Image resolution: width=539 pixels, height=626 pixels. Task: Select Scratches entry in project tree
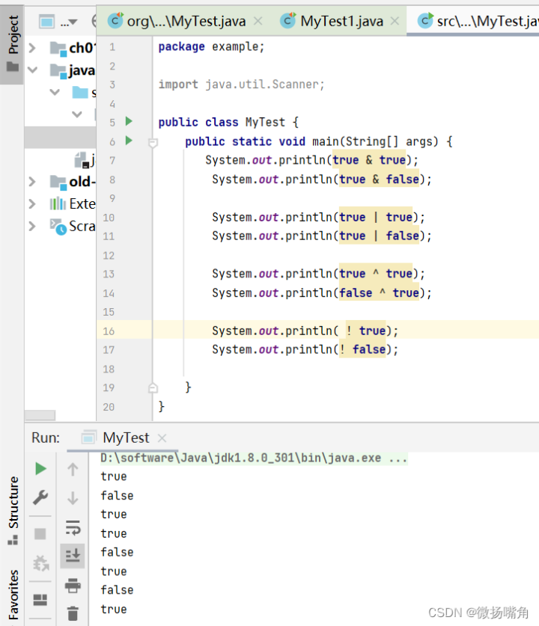click(x=73, y=227)
